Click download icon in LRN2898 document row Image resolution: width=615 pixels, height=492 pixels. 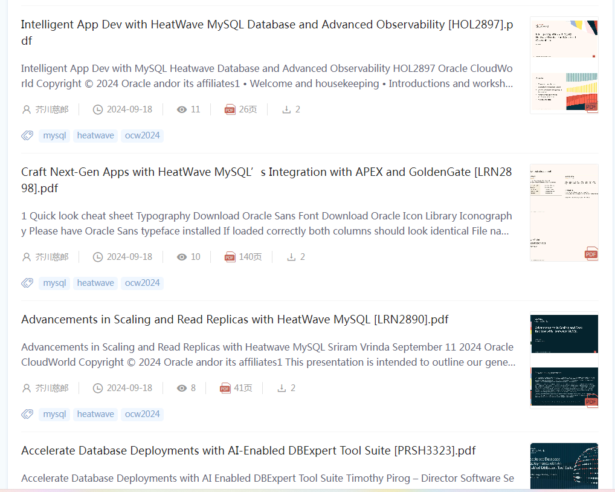[x=291, y=257]
